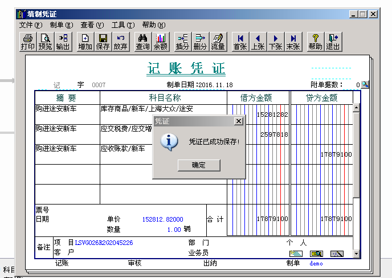
Task: Click the 记账凭证 title heading
Action: [x=186, y=68]
